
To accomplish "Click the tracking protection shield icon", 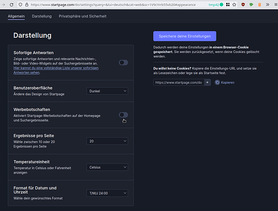I will coord(20,5).
